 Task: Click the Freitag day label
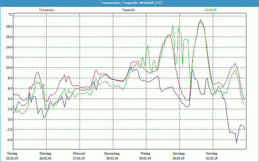pyautogui.click(x=145, y=154)
